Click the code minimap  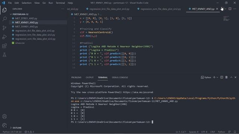(x=227, y=19)
